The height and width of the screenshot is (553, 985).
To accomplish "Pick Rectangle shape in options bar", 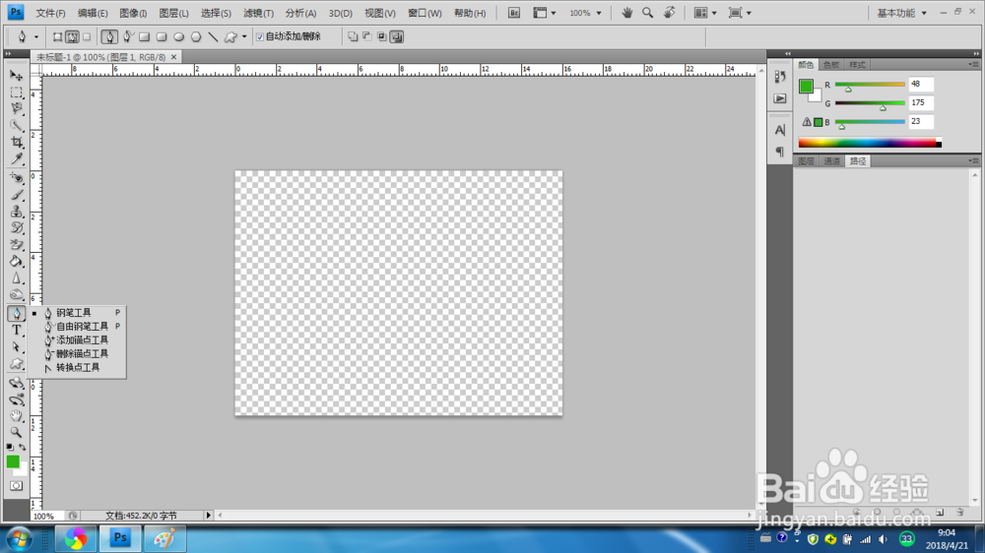I will coord(145,37).
